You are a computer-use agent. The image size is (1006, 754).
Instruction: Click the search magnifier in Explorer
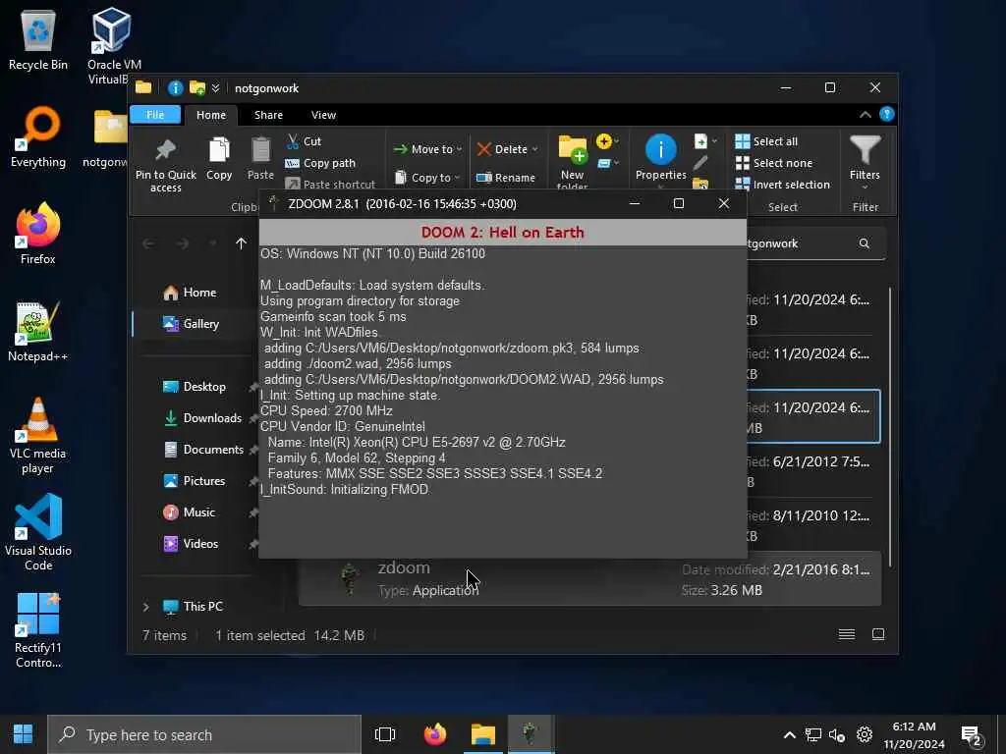point(865,243)
